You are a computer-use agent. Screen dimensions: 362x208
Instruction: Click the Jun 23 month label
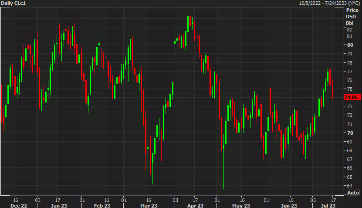coord(289,206)
